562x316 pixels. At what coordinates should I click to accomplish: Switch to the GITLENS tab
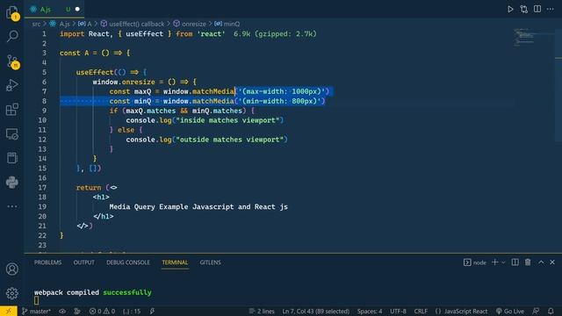click(x=211, y=262)
